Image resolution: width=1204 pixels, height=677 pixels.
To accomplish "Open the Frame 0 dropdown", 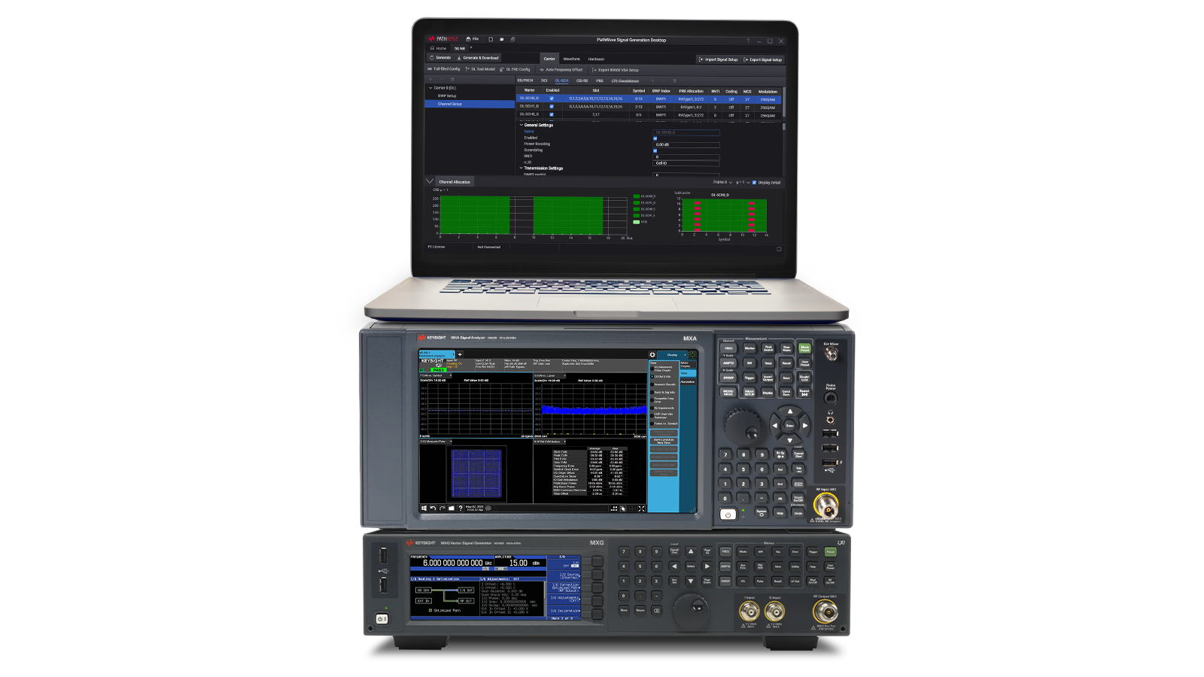I will (x=722, y=182).
